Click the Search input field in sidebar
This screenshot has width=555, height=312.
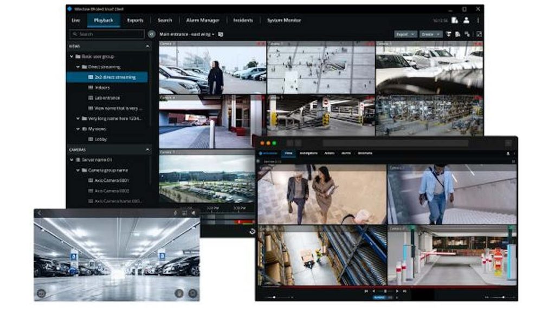point(106,34)
